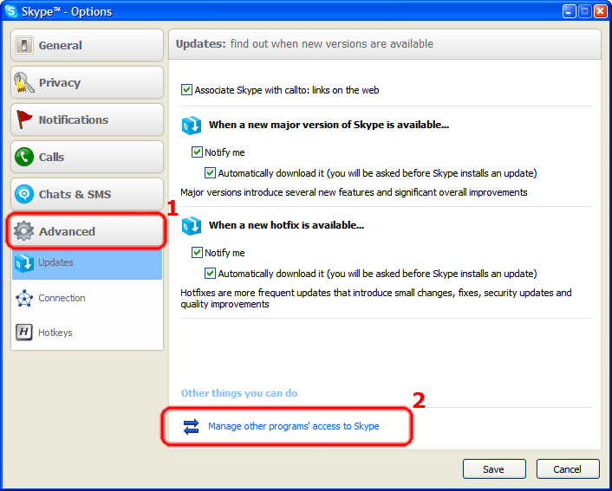Click the Notifications red flag icon
This screenshot has width=612, height=491.
(x=23, y=120)
